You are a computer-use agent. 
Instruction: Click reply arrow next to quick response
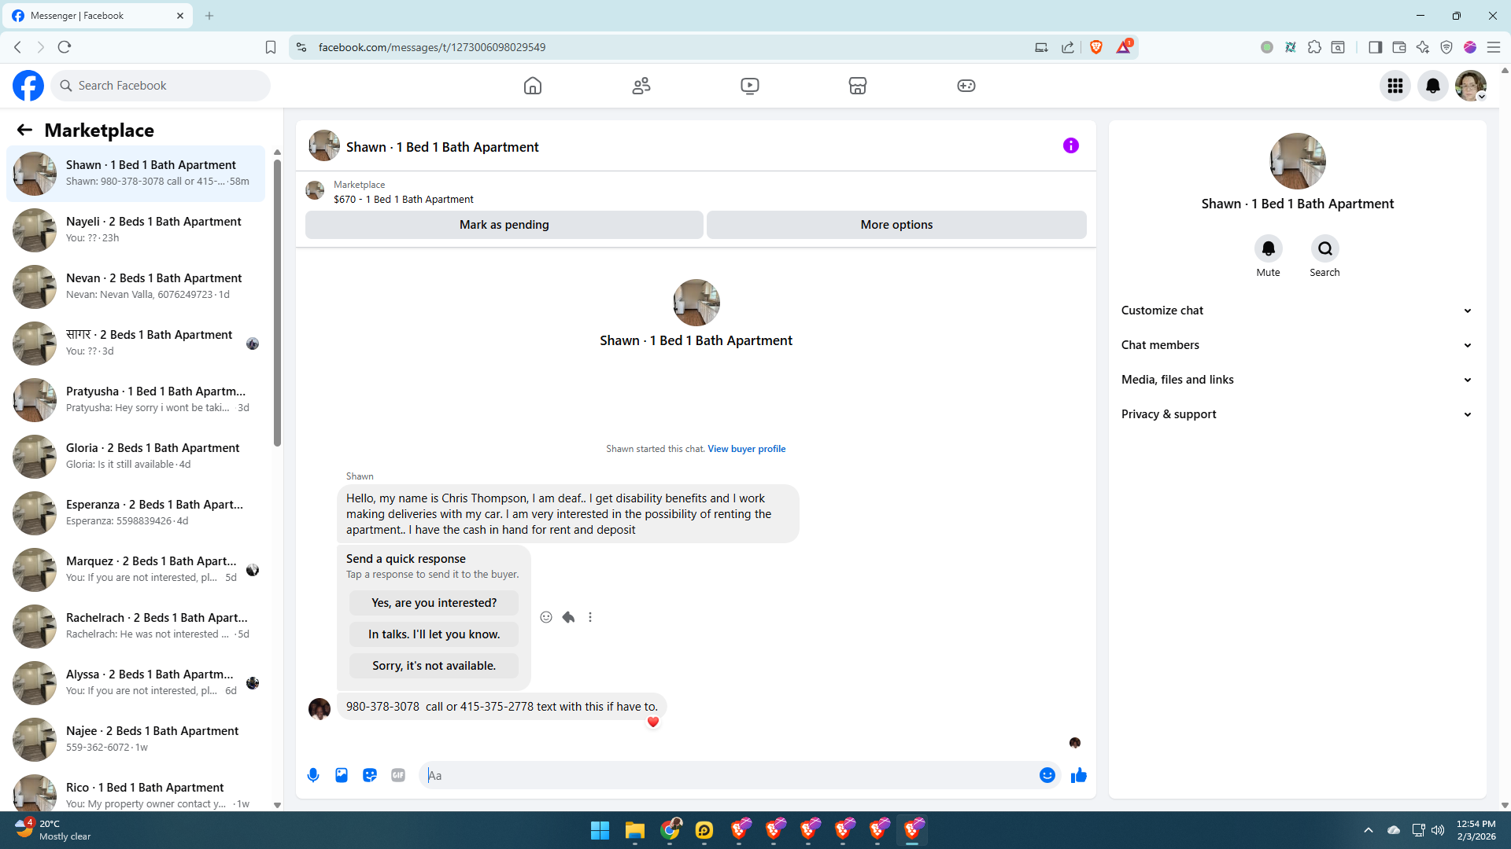pos(568,617)
